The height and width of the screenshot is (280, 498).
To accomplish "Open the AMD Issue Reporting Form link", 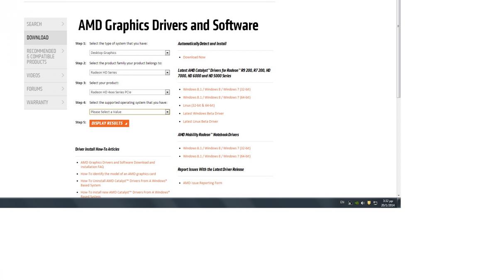I will coord(203,183).
